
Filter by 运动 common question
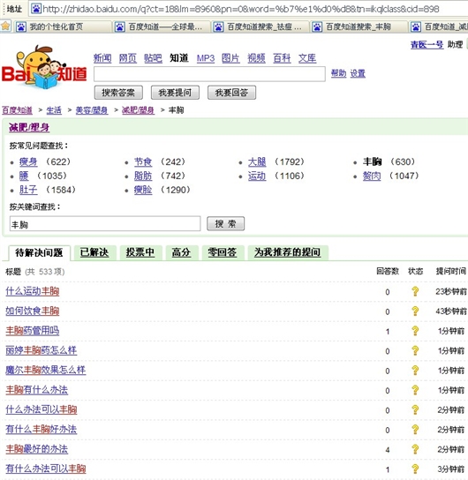pyautogui.click(x=257, y=176)
